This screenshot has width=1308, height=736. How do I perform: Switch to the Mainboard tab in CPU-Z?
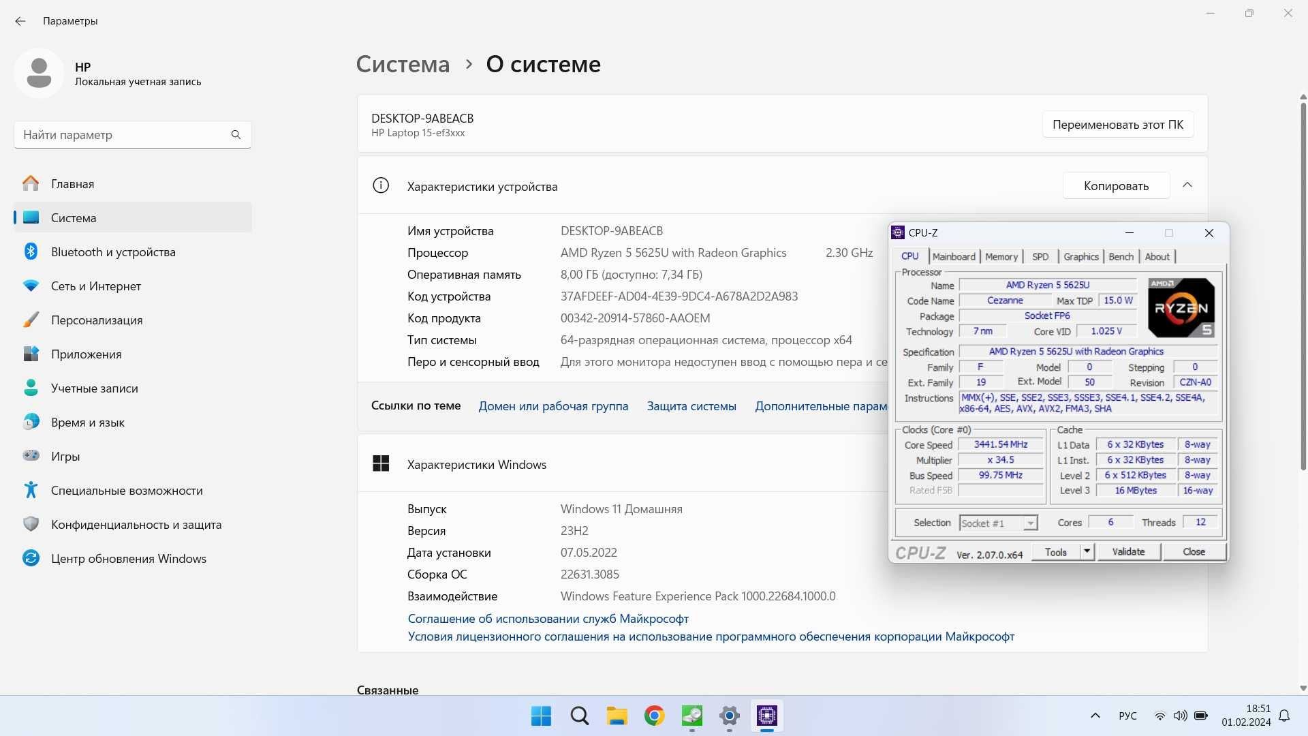[954, 256]
